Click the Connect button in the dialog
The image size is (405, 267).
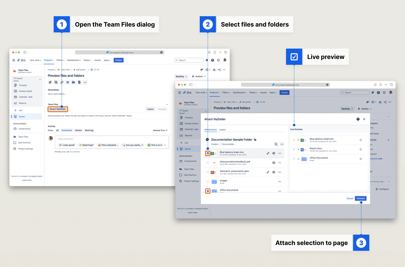click(361, 198)
